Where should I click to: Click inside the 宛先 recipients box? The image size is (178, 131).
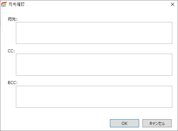(94, 33)
